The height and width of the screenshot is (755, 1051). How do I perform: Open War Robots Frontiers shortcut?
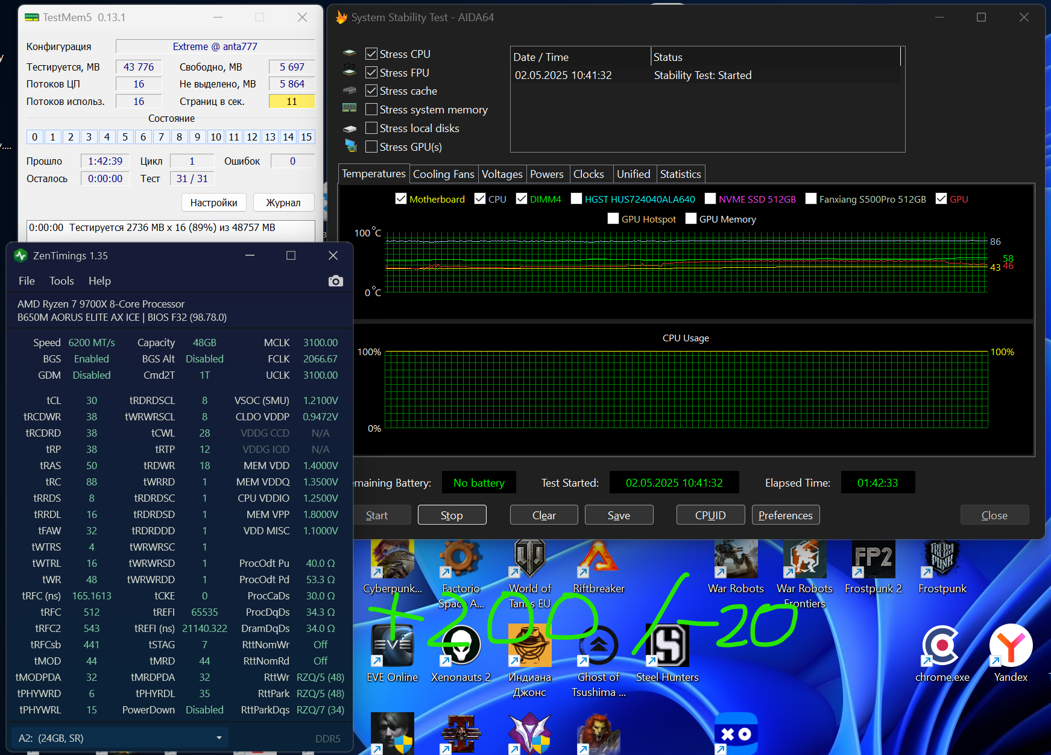point(804,575)
